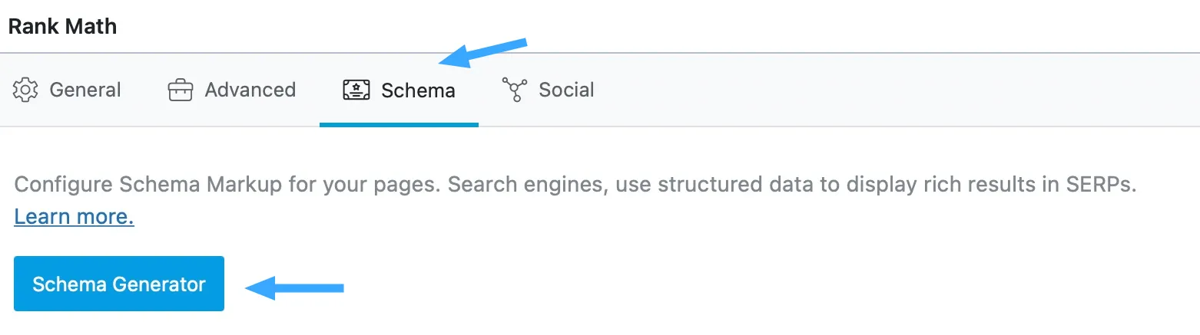The image size is (1200, 335).
Task: Click the certificate icon beside Schema
Action: coord(356,90)
